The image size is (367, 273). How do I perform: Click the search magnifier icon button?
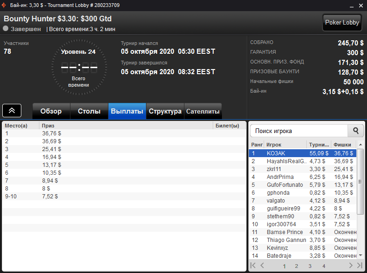point(355,131)
